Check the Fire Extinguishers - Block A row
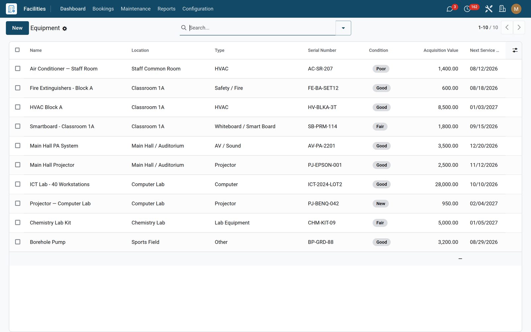This screenshot has width=531, height=332. [x=18, y=88]
